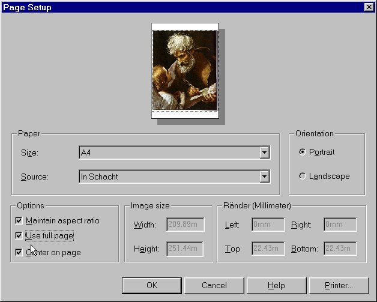Close the Page Setup dialog with X
Screen dimensions: 377x302
pyautogui.click(x=369, y=7)
